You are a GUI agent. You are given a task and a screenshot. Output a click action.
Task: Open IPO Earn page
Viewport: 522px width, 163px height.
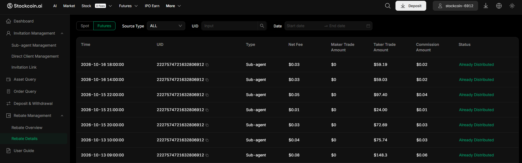coord(152,6)
